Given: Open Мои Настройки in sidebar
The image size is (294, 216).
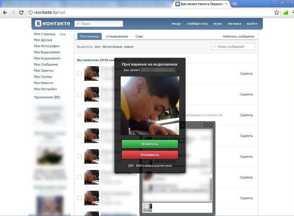Looking at the screenshot, I should click(x=45, y=89).
